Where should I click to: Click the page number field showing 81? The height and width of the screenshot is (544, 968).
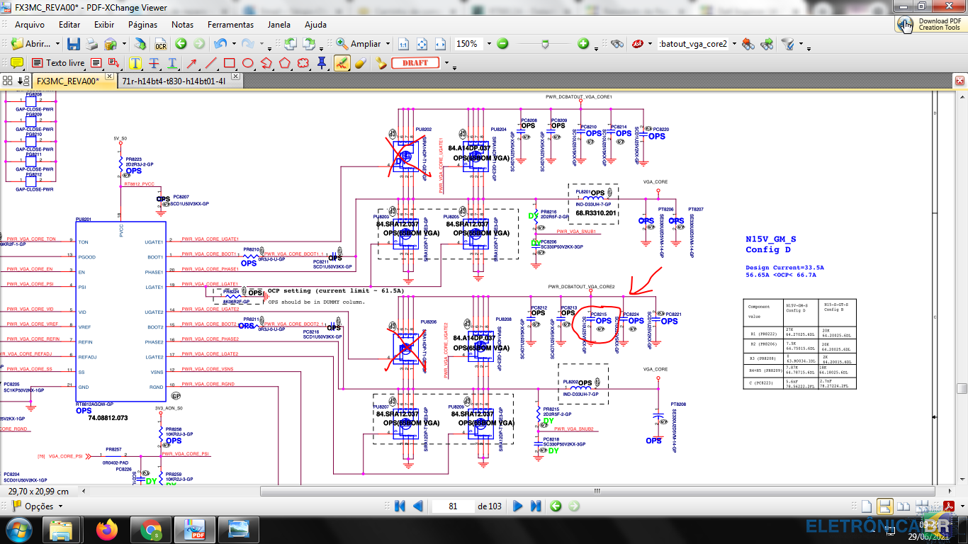click(x=453, y=506)
